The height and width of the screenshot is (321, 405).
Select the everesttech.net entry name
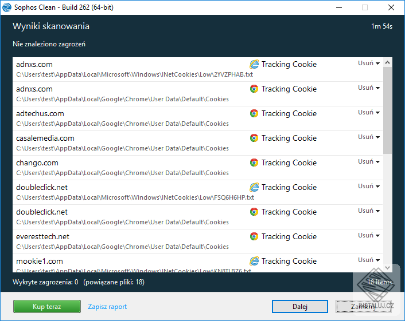coord(42,236)
